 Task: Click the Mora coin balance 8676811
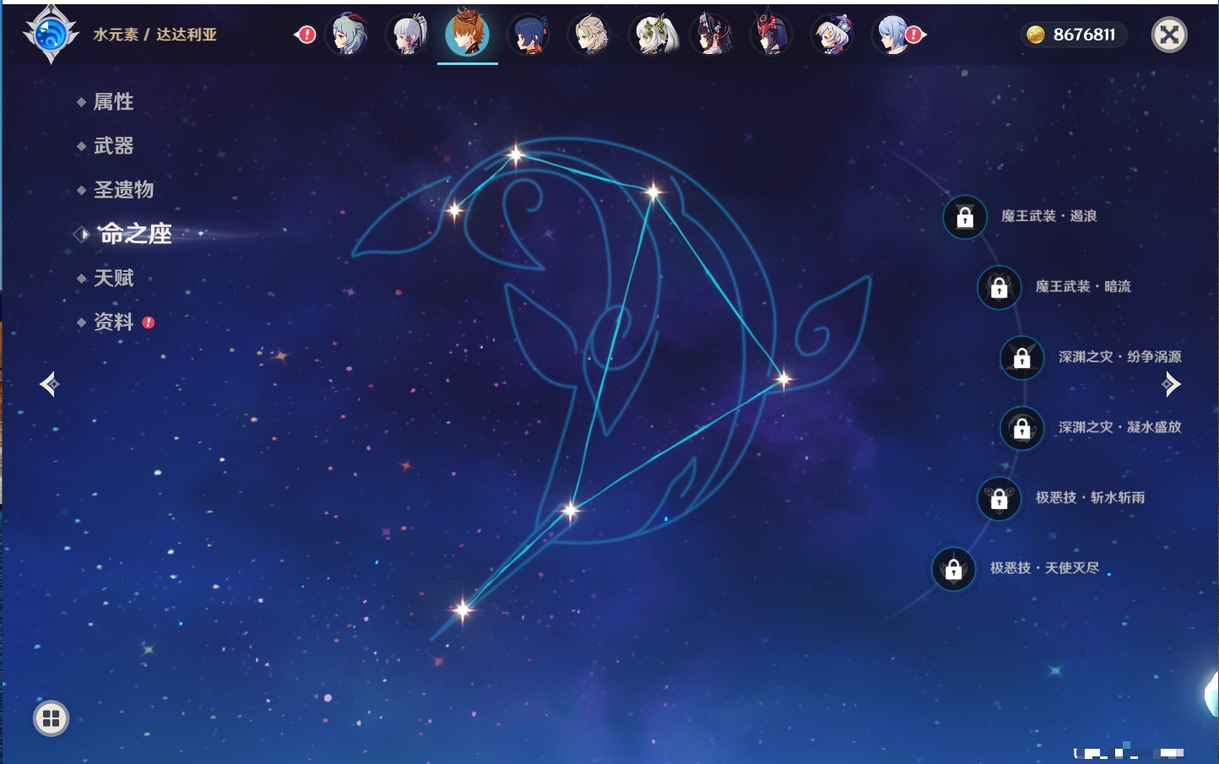[x=1074, y=35]
